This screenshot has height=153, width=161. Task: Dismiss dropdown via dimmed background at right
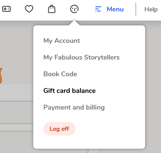tap(153, 82)
